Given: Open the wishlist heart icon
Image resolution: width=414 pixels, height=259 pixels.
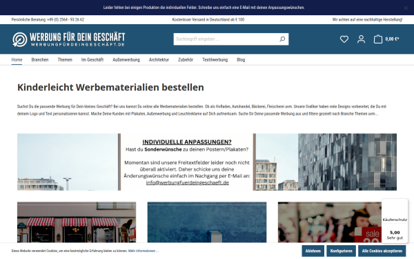Looking at the screenshot, I should click(x=344, y=39).
